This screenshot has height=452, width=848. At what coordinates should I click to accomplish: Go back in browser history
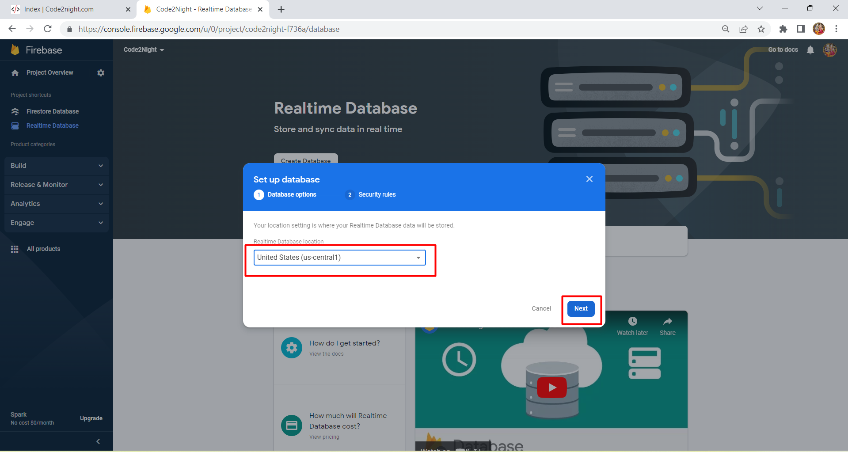pyautogui.click(x=12, y=29)
